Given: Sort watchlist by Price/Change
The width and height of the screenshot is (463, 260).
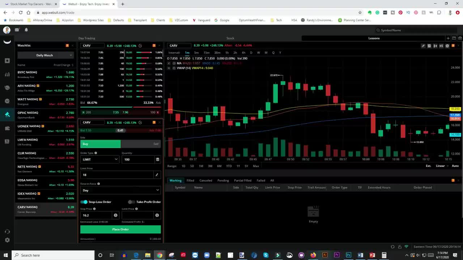Looking at the screenshot, I should click(x=63, y=65).
